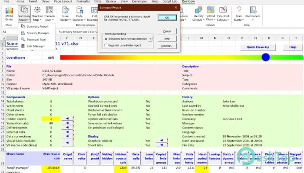
Task: Expand the Data Explorer dropdown arrow
Action: pyautogui.click(x=85, y=20)
